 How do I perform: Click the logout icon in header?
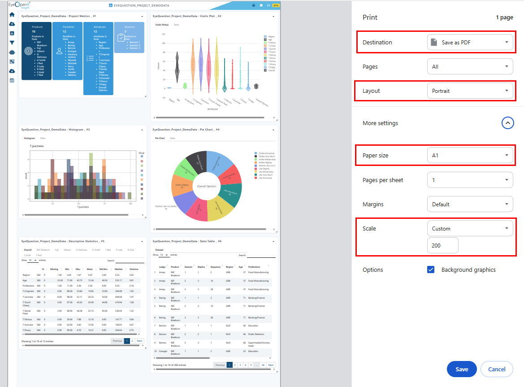268,5
